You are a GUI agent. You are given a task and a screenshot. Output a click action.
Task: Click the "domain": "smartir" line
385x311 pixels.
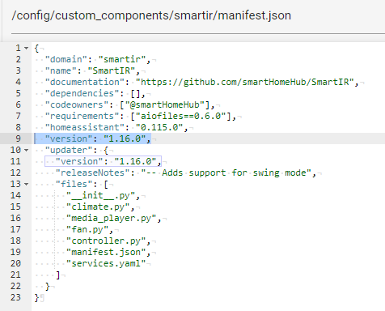(98, 59)
